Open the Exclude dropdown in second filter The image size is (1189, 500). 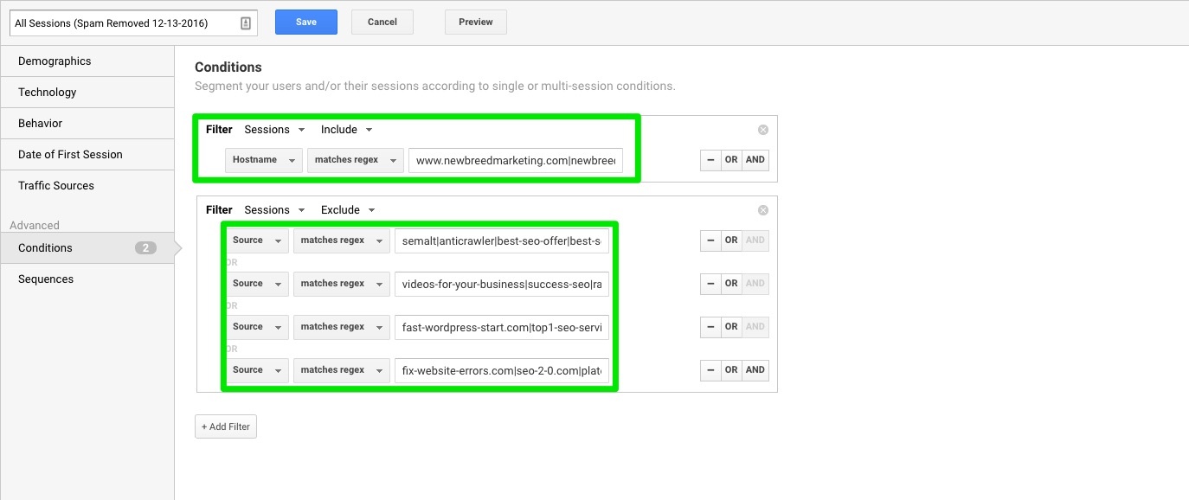point(347,210)
